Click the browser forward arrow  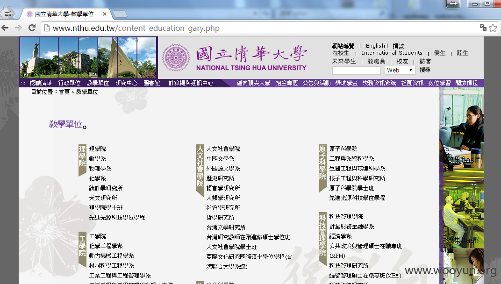point(18,28)
